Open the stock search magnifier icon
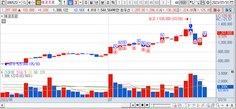This screenshot has width=236, height=109. click(24, 3)
